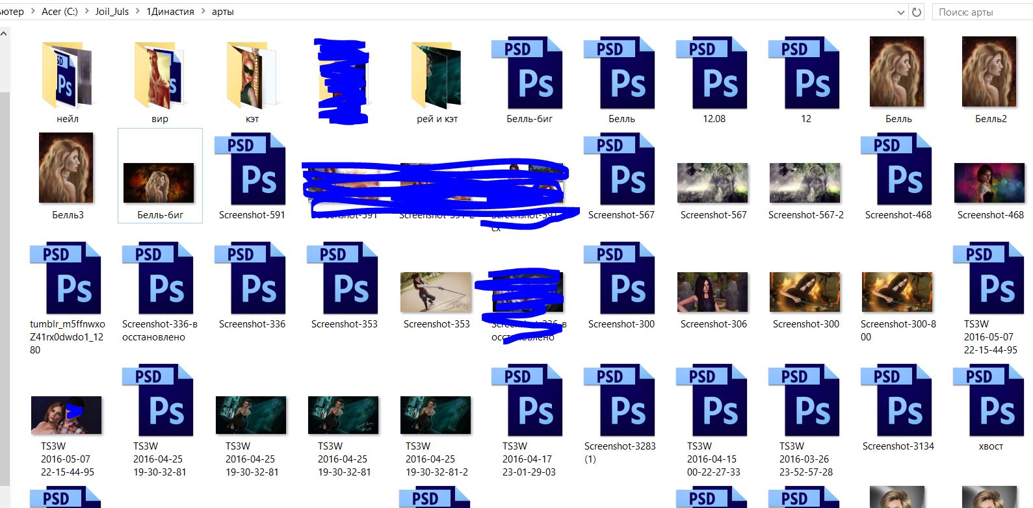
Task: Select the Screenshot-300-800 image thumbnail
Action: coord(897,292)
